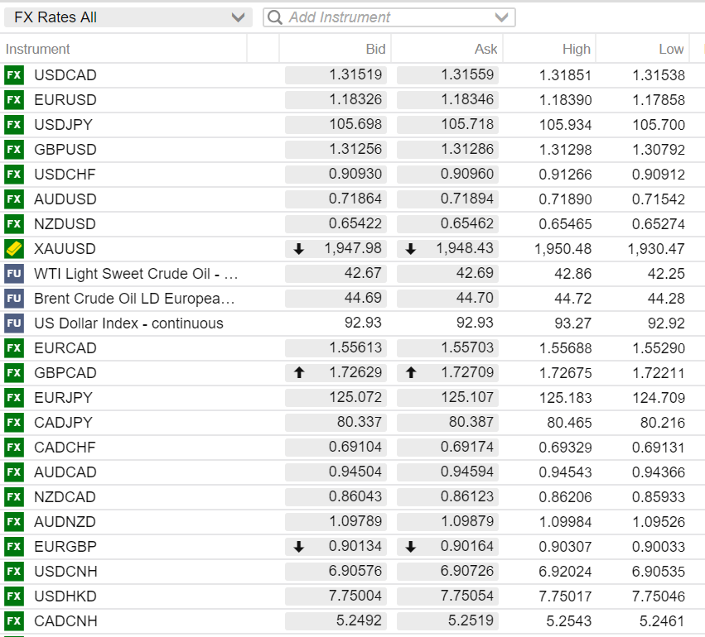The width and height of the screenshot is (705, 637).
Task: Click the gold bar icon for XAUUSD
Action: pyautogui.click(x=14, y=249)
